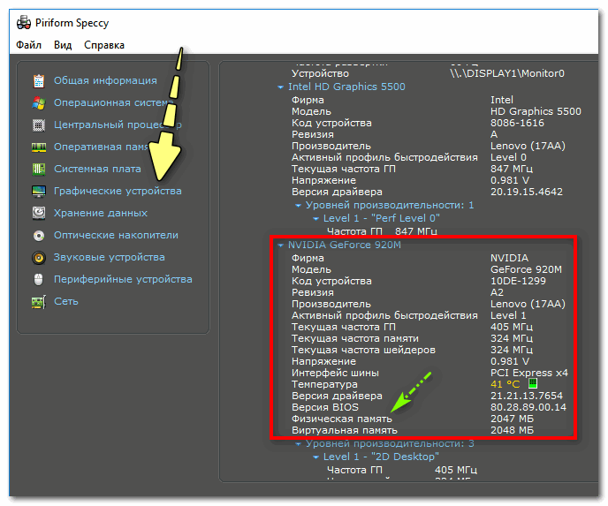Select the Версия BIOS label
The image size is (608, 506).
point(325,408)
